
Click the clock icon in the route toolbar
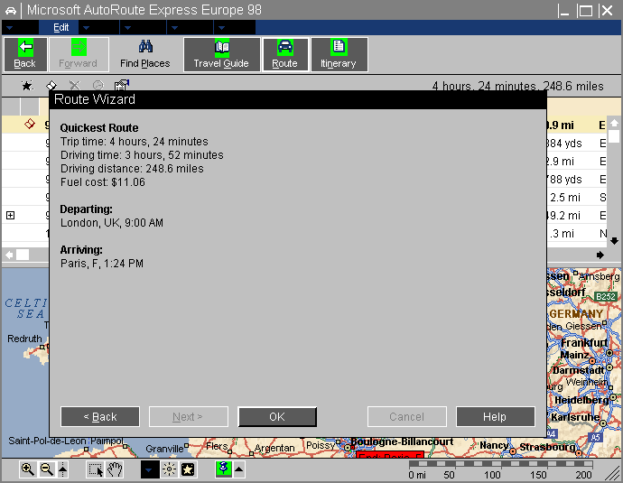[x=98, y=85]
